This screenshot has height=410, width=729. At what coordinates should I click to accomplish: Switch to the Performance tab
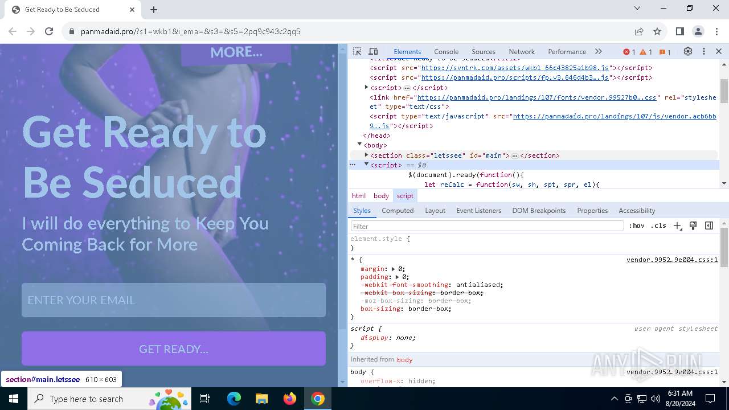coord(567,51)
